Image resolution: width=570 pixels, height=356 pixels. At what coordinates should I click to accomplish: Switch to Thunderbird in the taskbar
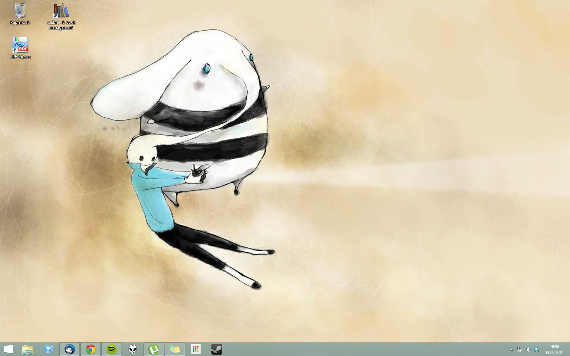[x=70, y=349]
